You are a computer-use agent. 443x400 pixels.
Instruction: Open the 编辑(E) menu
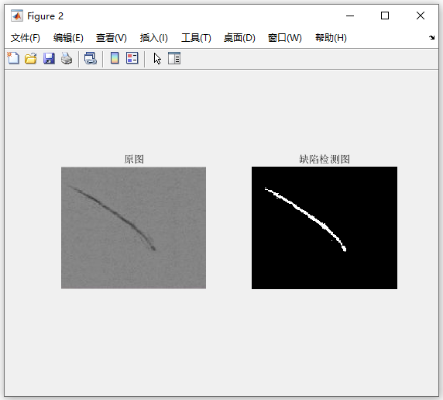(x=68, y=38)
